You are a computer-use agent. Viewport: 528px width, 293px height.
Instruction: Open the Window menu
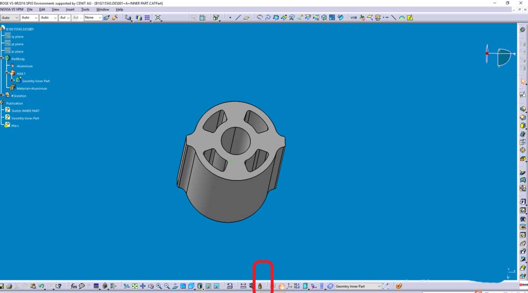[103, 9]
